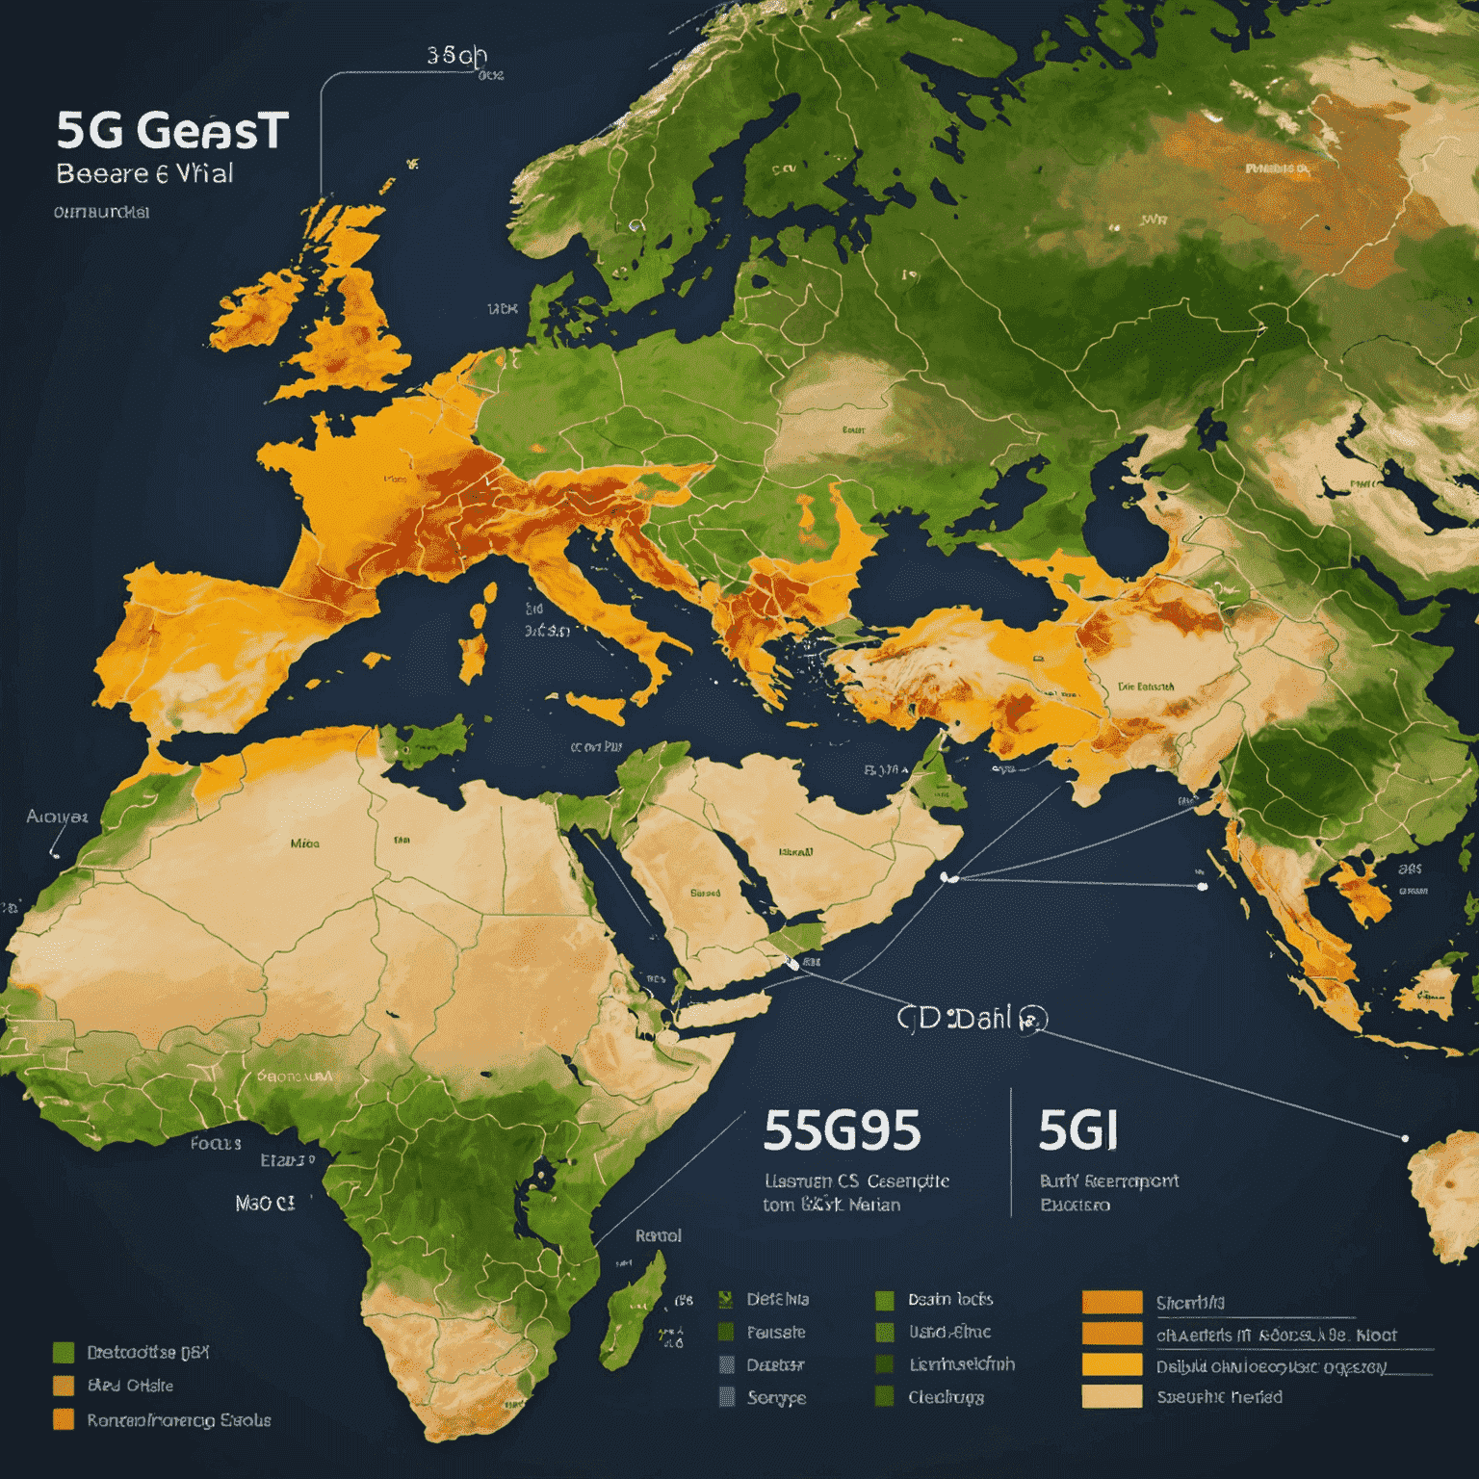The width and height of the screenshot is (1479, 1479).
Task: Click the "Dsain locks" legend text
Action: (950, 1299)
